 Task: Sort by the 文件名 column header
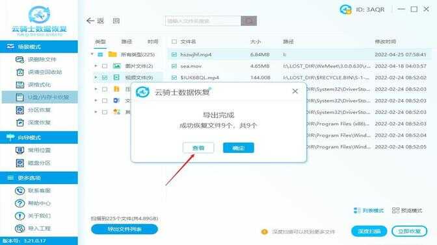coord(188,41)
